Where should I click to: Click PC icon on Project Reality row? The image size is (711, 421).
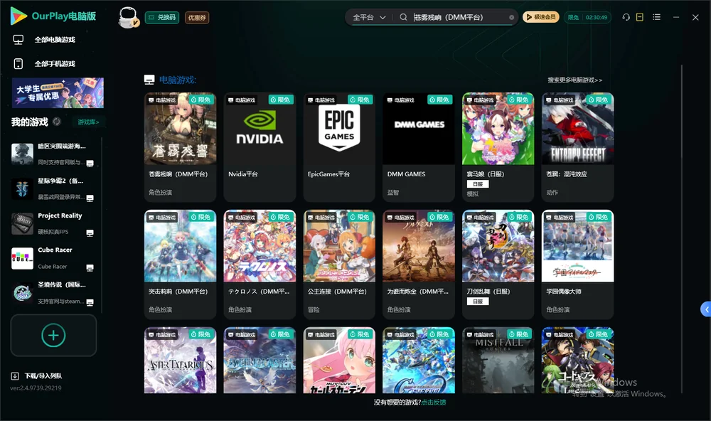point(90,233)
